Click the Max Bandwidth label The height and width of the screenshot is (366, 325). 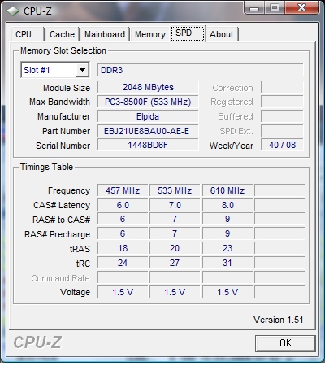point(59,102)
